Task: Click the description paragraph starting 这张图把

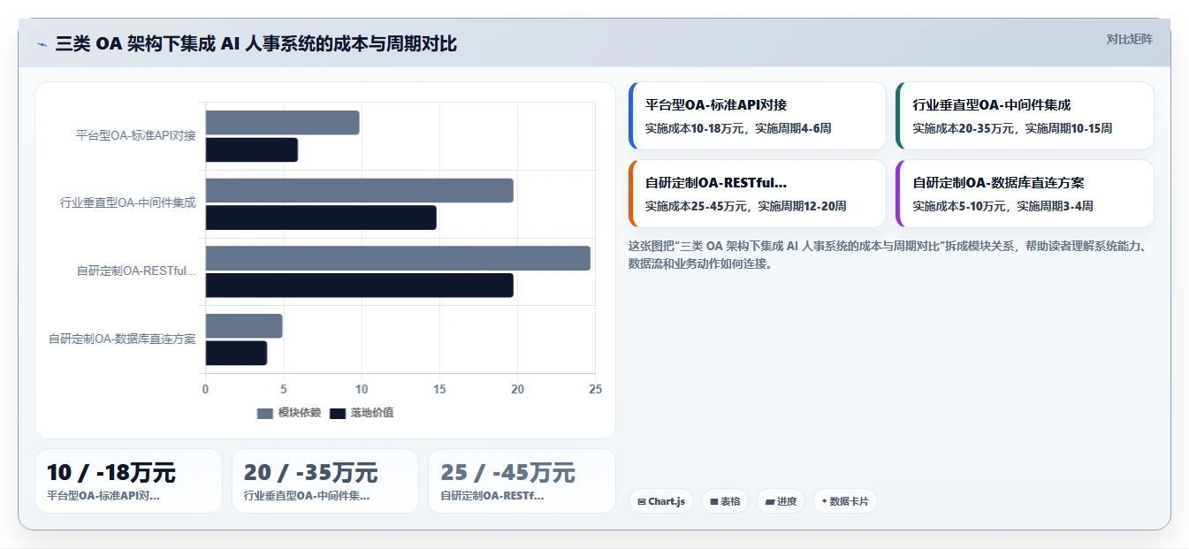Action: coord(888,255)
